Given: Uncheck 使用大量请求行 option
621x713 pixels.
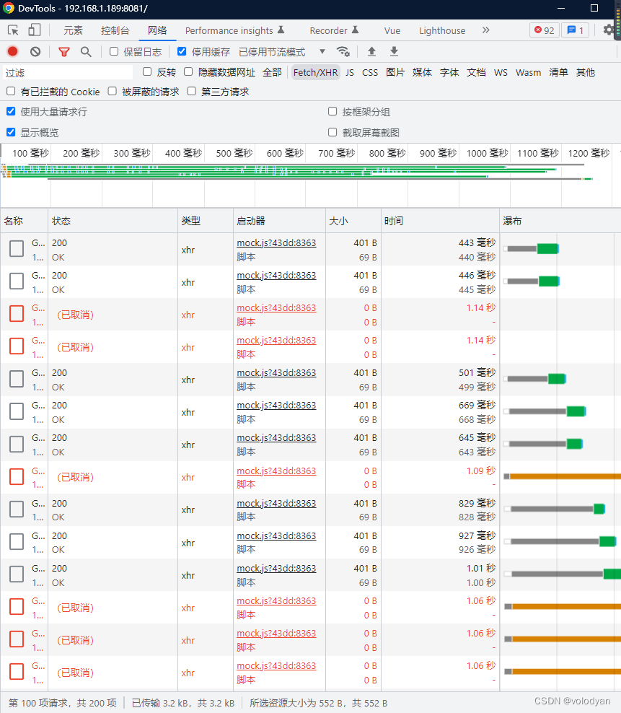Looking at the screenshot, I should tap(11, 111).
